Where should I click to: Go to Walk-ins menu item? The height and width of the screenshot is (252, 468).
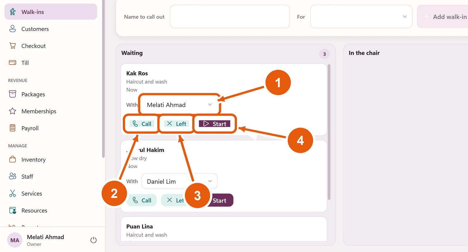point(51,12)
